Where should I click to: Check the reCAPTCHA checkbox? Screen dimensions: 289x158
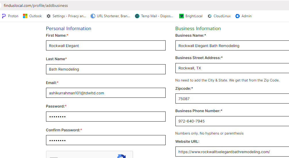54,157
